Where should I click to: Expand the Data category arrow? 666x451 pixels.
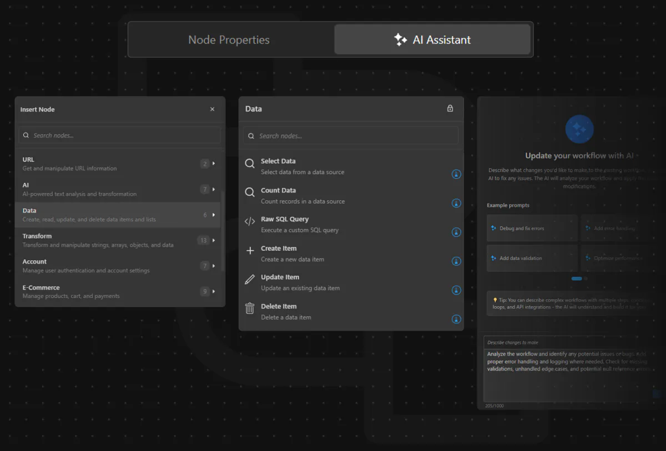[x=214, y=215]
